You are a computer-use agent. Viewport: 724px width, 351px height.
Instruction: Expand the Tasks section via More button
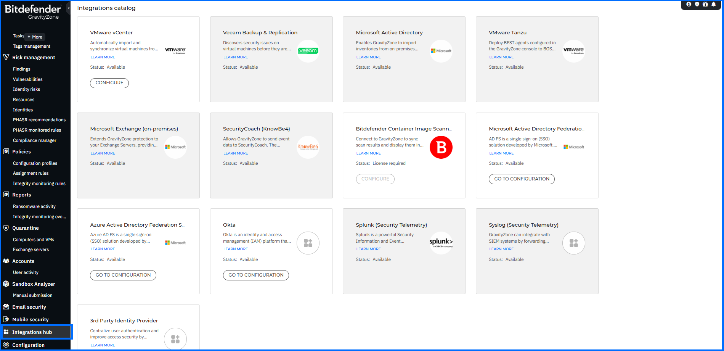34,37
